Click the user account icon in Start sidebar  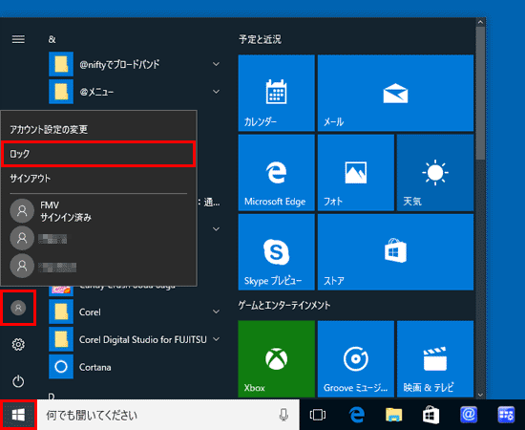click(x=18, y=308)
